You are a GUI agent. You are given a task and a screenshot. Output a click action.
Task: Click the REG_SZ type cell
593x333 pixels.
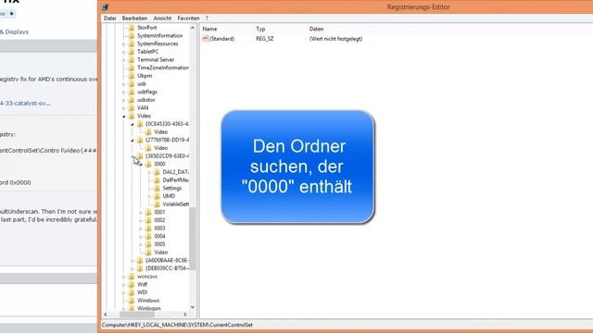(265, 39)
